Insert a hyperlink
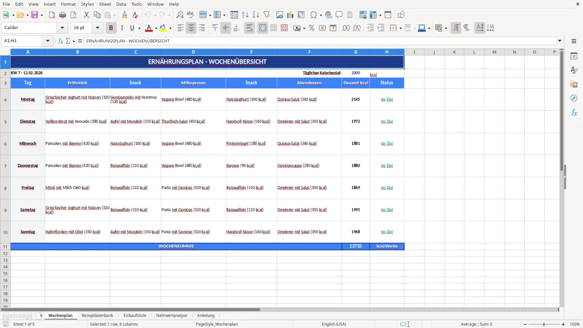 pos(328,15)
